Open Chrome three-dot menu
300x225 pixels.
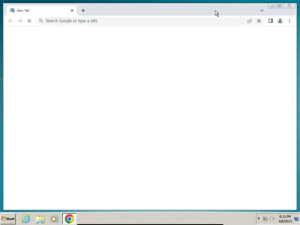pyautogui.click(x=289, y=21)
